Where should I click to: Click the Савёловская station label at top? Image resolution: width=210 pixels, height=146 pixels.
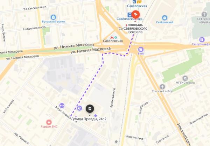137,6
